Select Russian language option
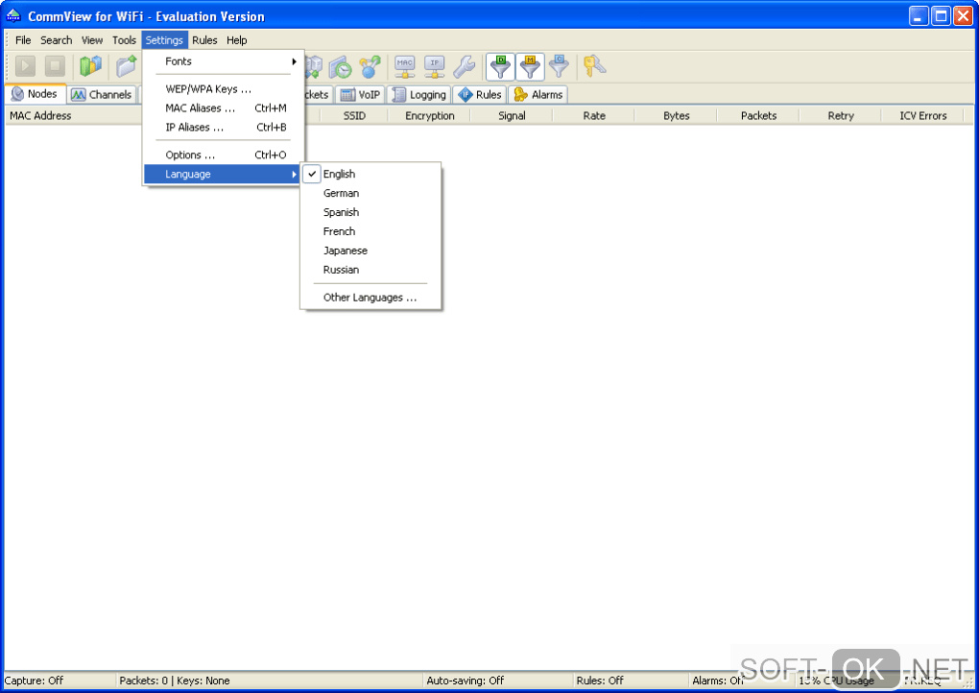 (x=370, y=270)
